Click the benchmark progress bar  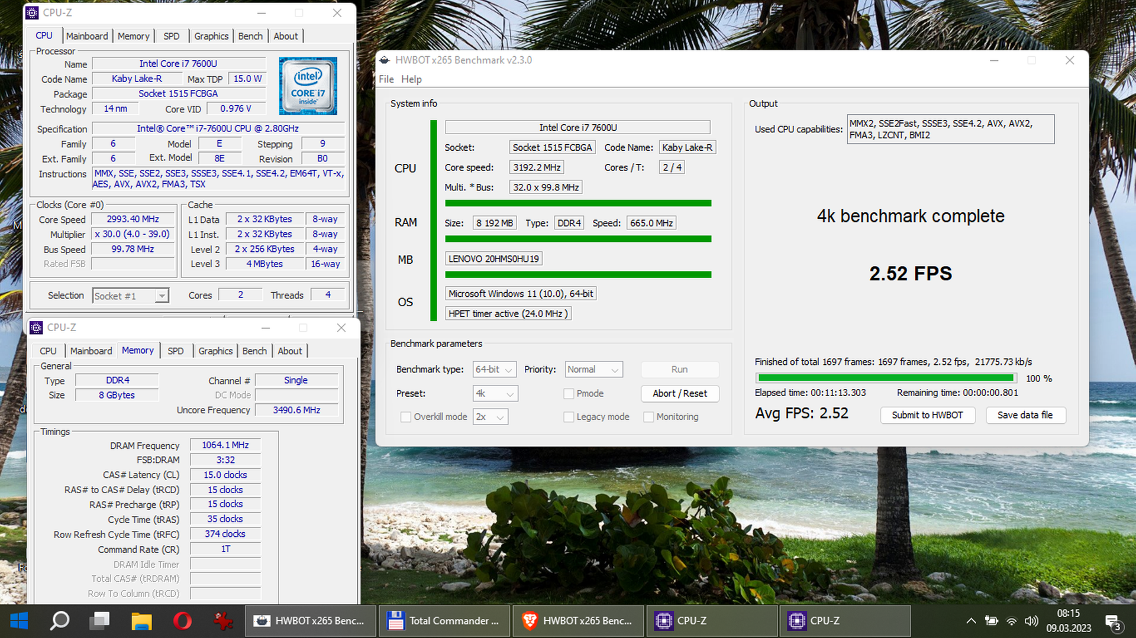pos(886,378)
